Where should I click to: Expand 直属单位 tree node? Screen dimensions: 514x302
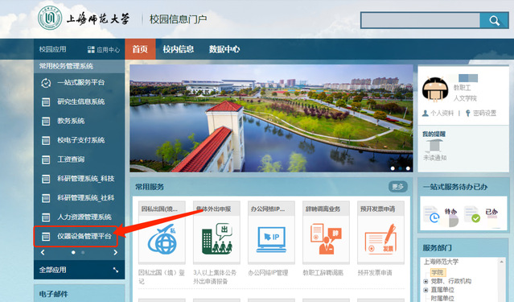tap(426, 290)
